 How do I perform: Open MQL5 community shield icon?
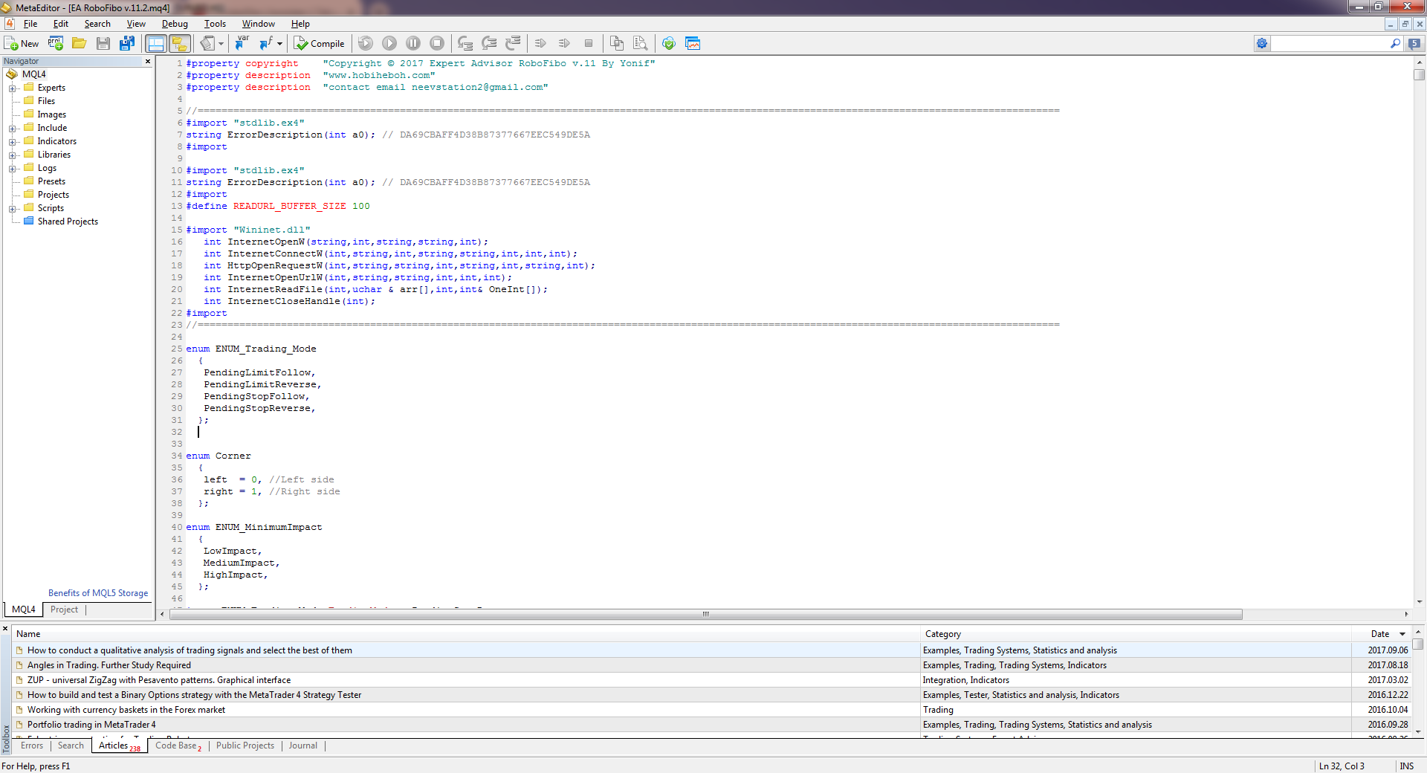click(669, 43)
